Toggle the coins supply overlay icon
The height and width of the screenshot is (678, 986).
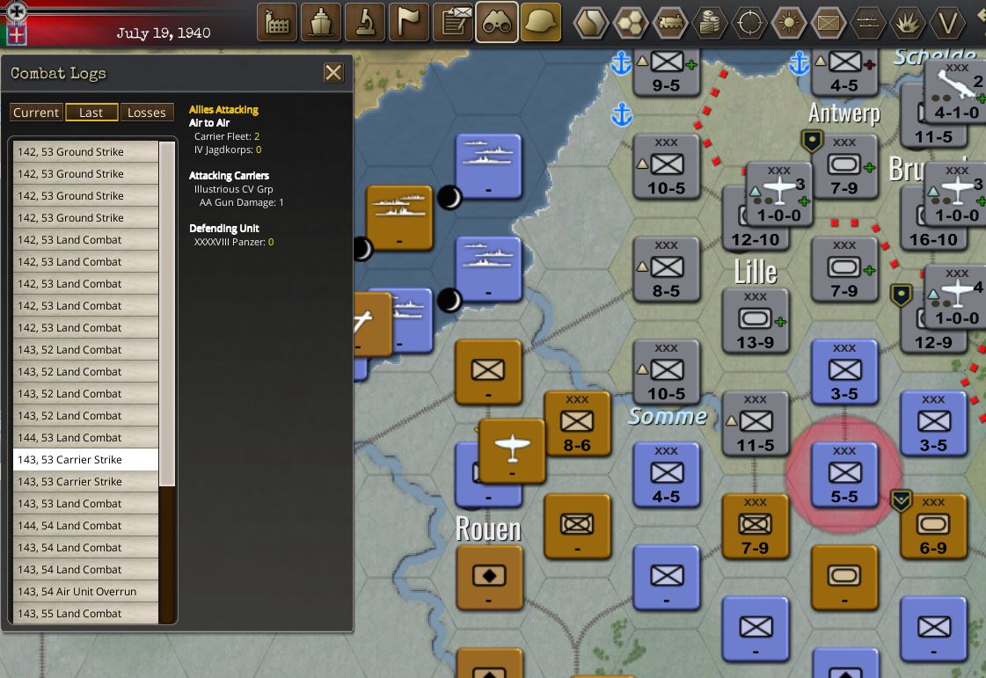tap(709, 23)
